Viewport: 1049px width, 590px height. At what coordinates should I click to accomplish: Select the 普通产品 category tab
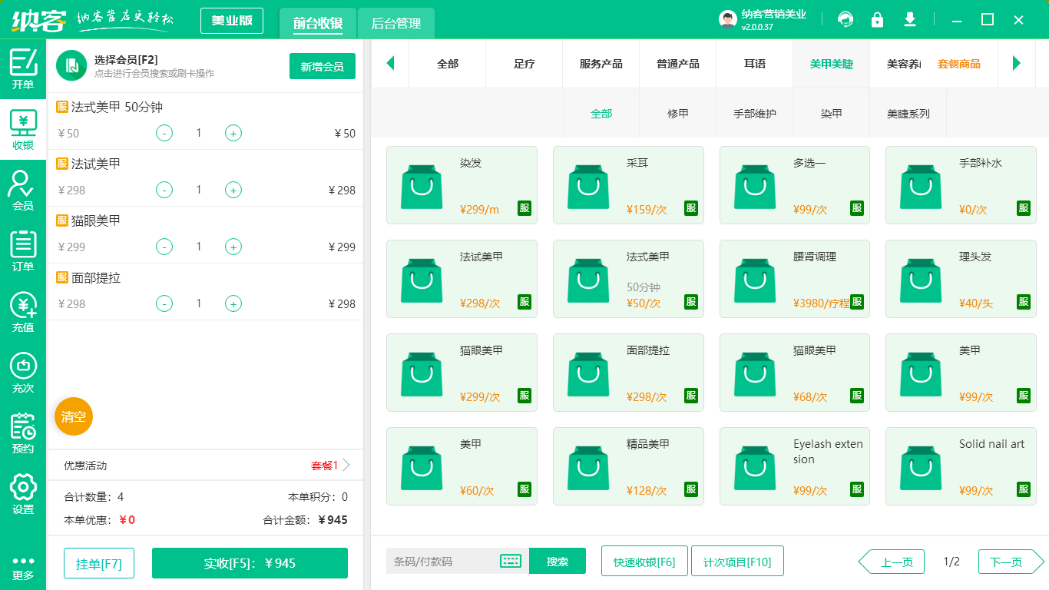(x=678, y=64)
